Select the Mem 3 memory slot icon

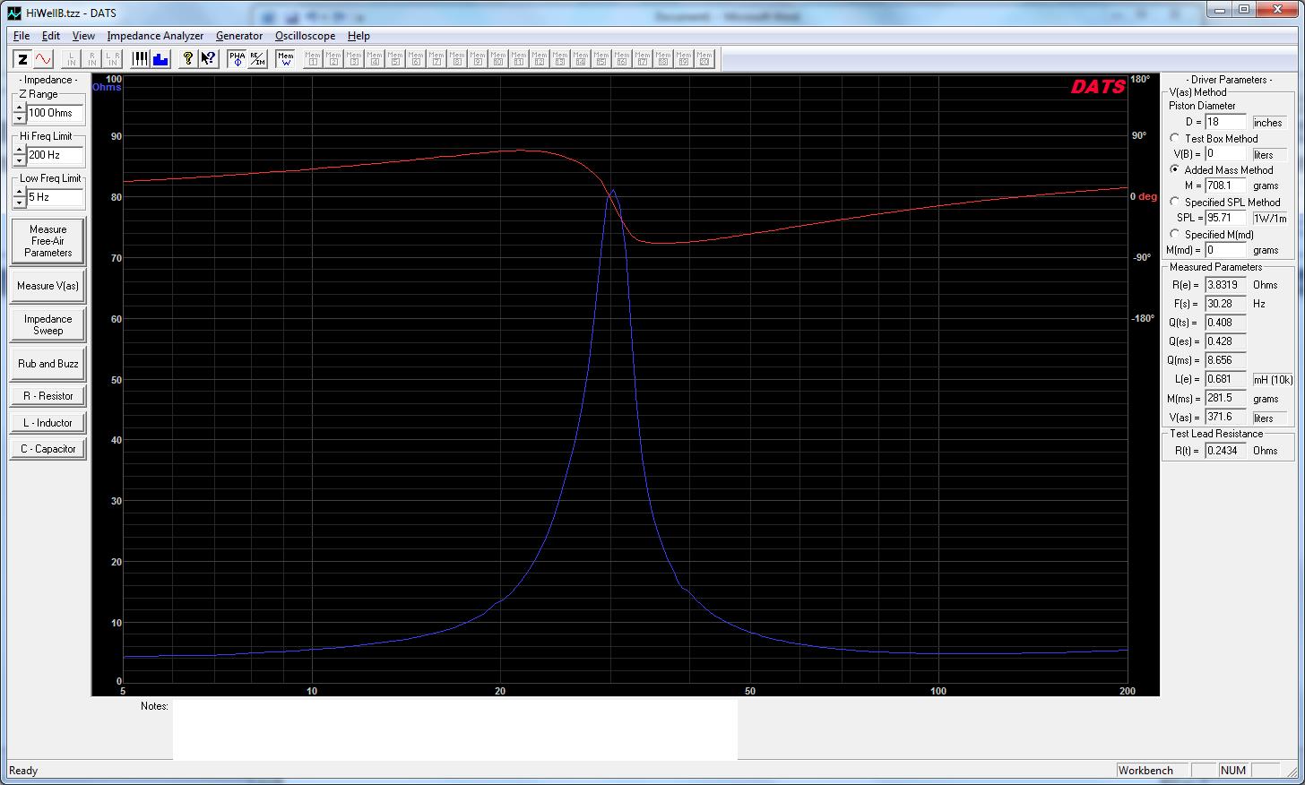354,59
